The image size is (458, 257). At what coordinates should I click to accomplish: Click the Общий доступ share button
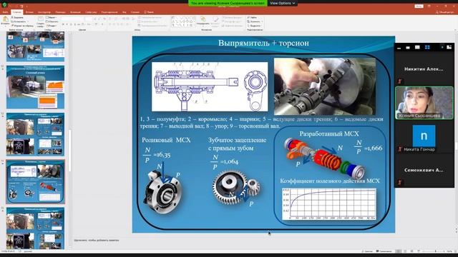pyautogui.click(x=445, y=12)
